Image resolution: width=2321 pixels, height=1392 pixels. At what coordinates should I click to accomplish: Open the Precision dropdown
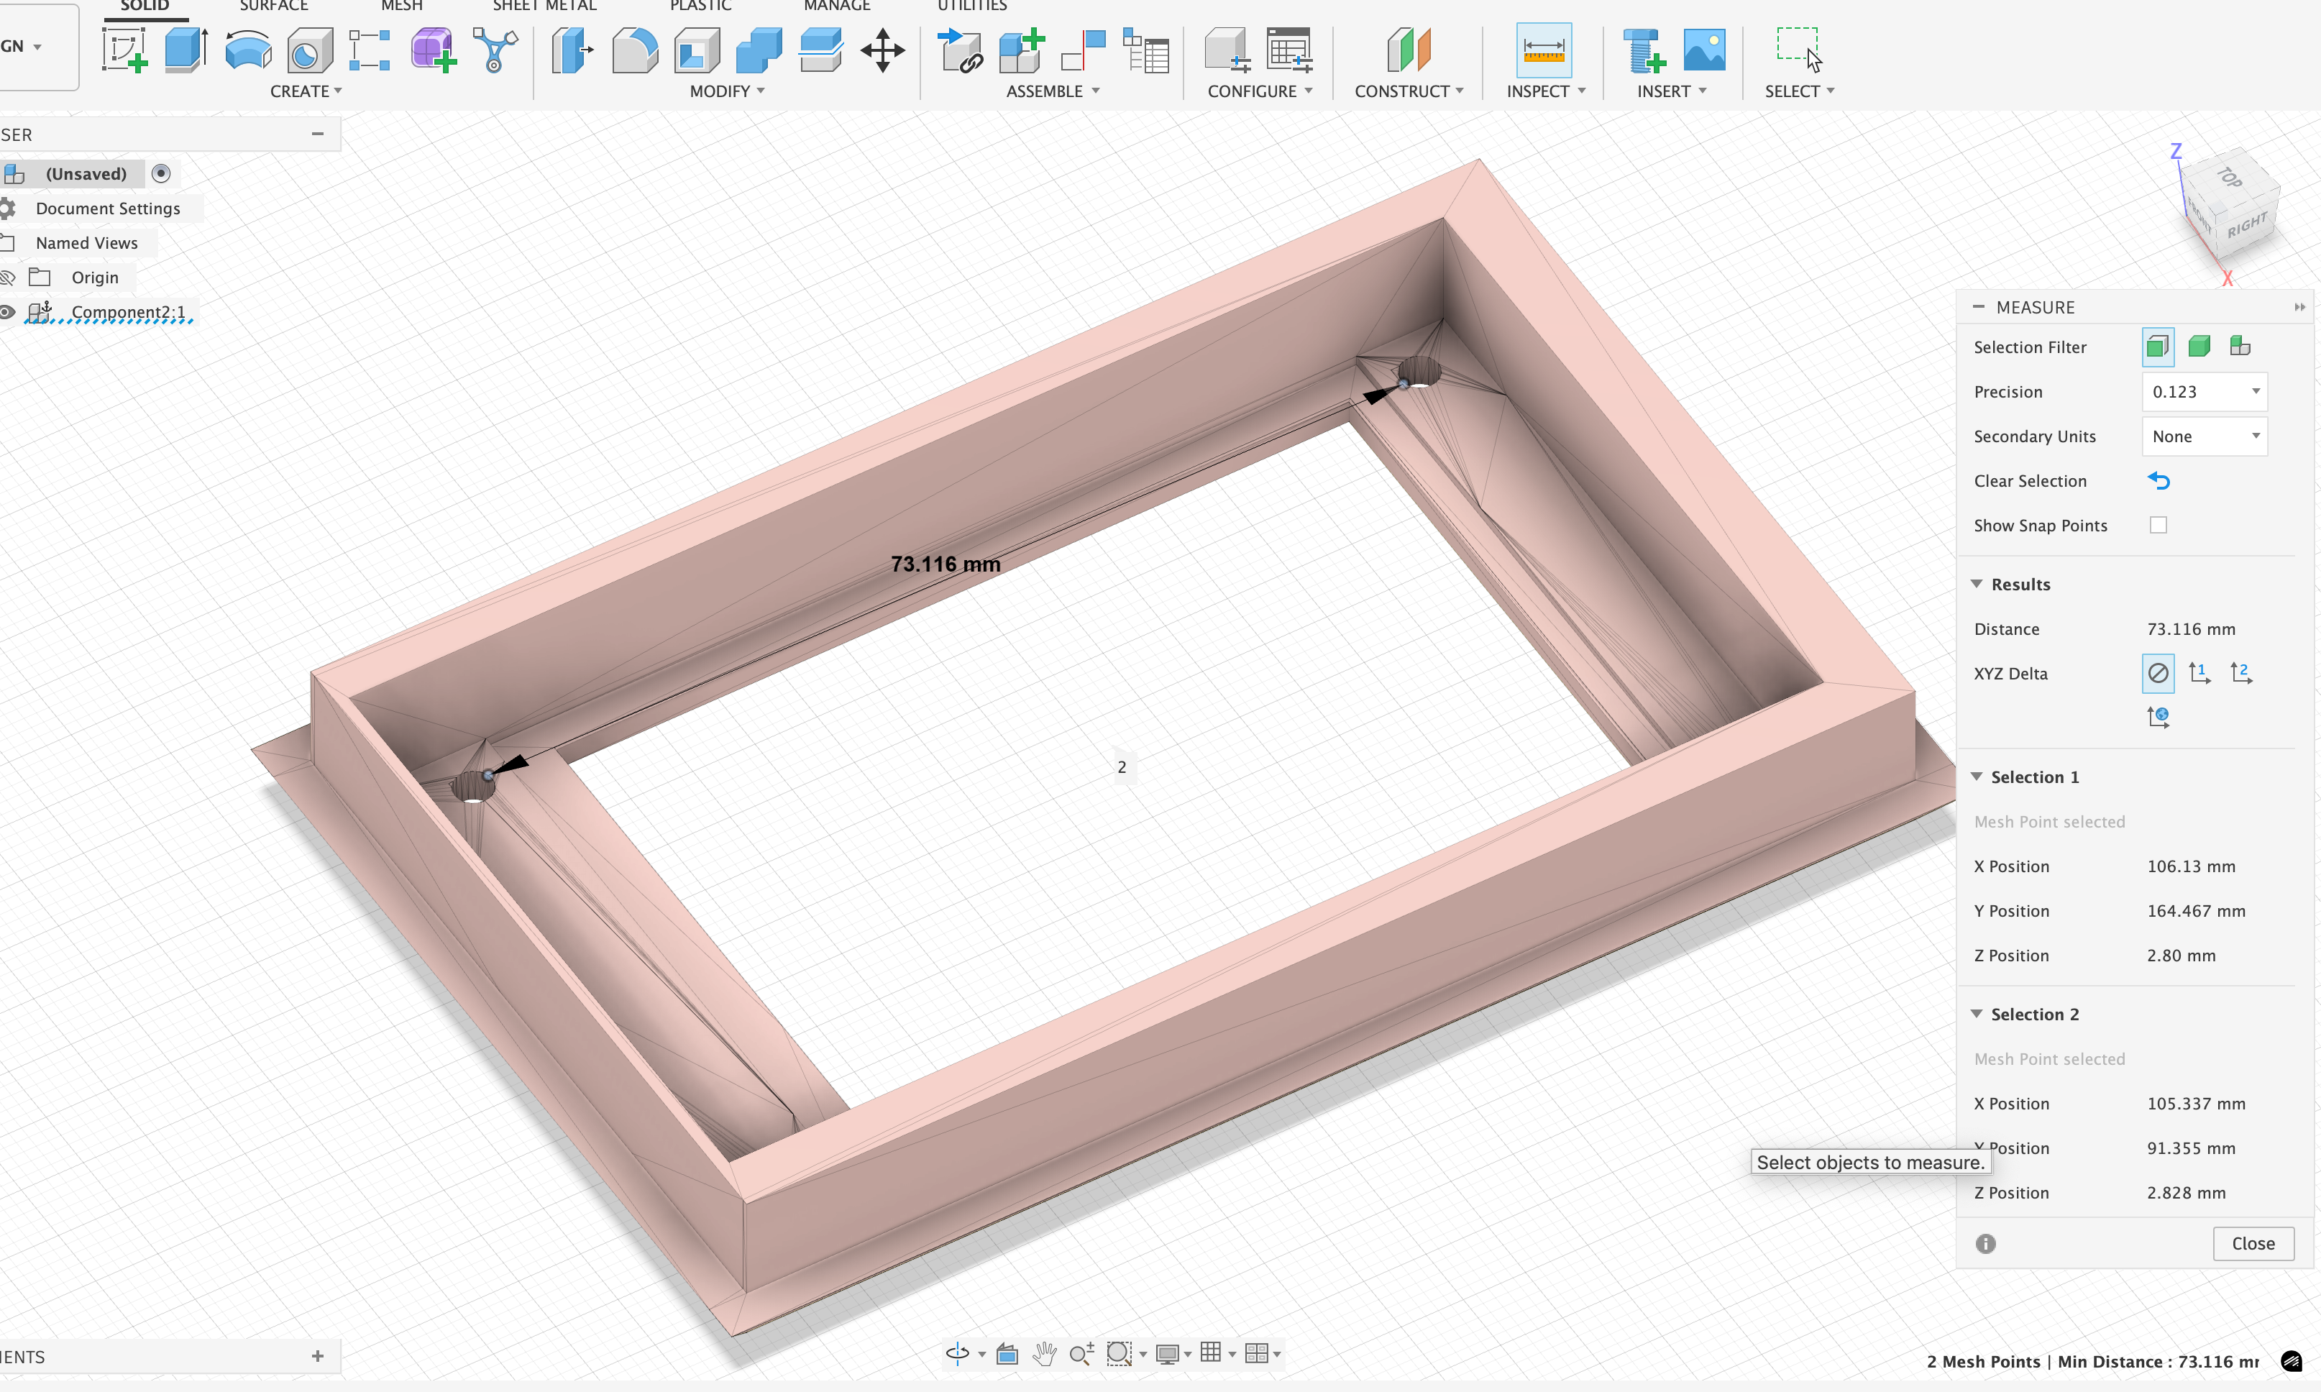(x=2204, y=391)
